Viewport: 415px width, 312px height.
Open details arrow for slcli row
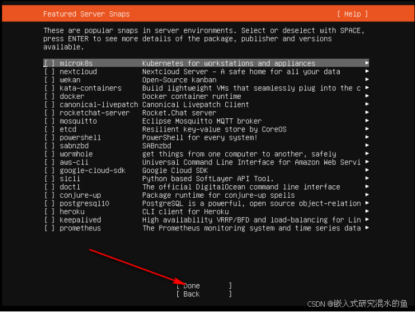tap(367, 178)
